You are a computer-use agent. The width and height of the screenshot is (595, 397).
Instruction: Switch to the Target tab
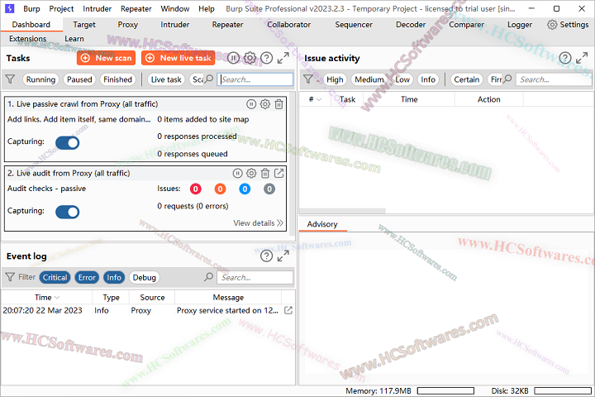point(84,25)
